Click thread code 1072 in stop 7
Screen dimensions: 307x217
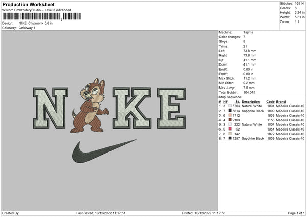click(x=271, y=134)
